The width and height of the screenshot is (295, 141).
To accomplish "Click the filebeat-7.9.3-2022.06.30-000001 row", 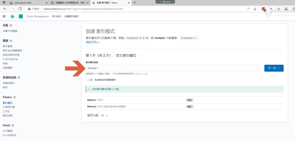I will [x=184, y=107].
